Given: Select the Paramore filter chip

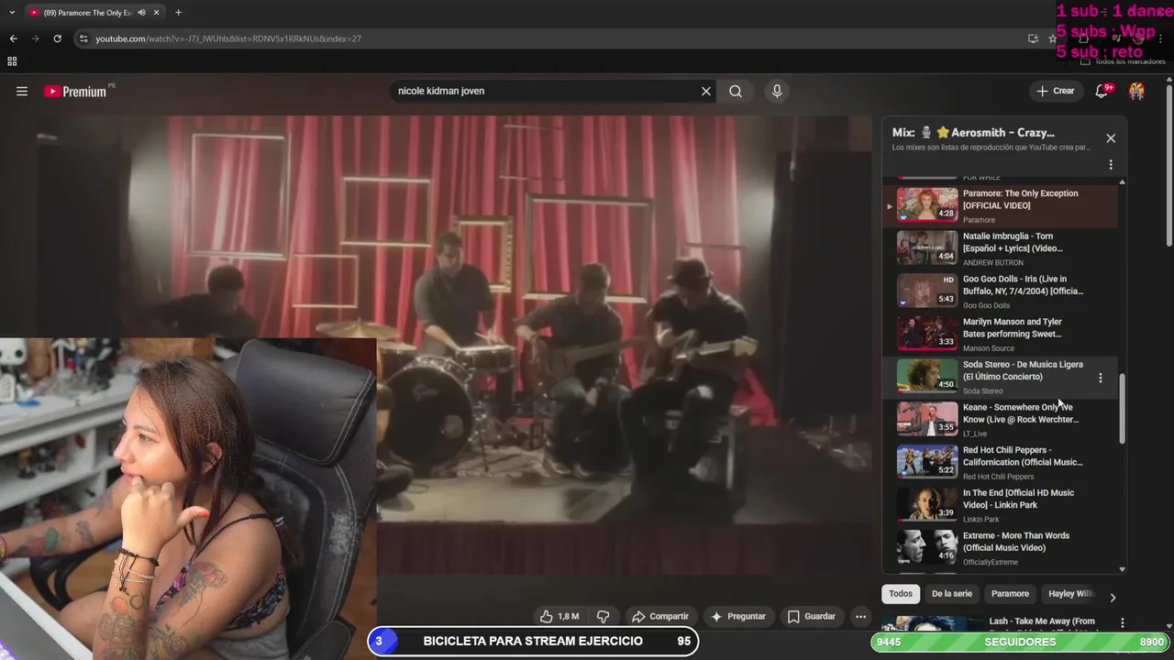Looking at the screenshot, I should pyautogui.click(x=1010, y=594).
